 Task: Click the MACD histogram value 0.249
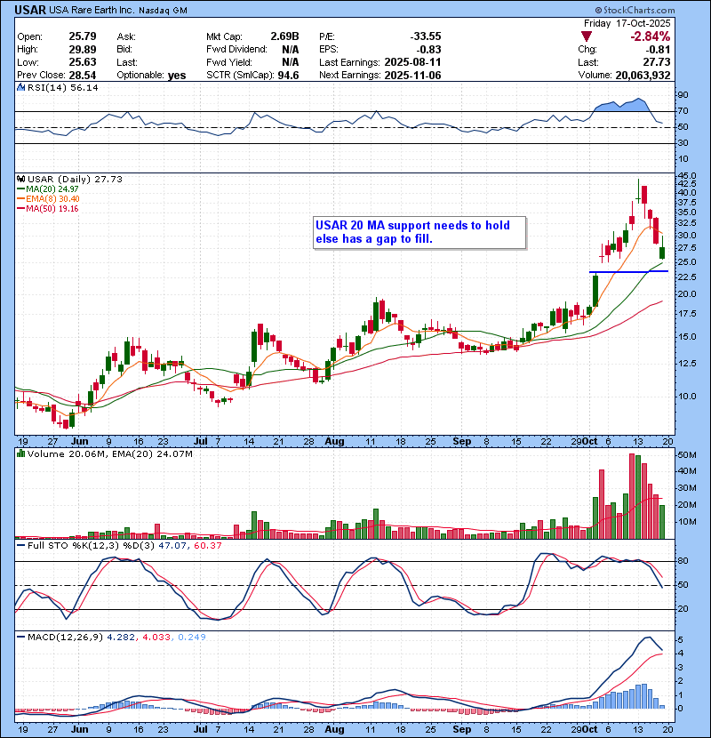tap(192, 638)
